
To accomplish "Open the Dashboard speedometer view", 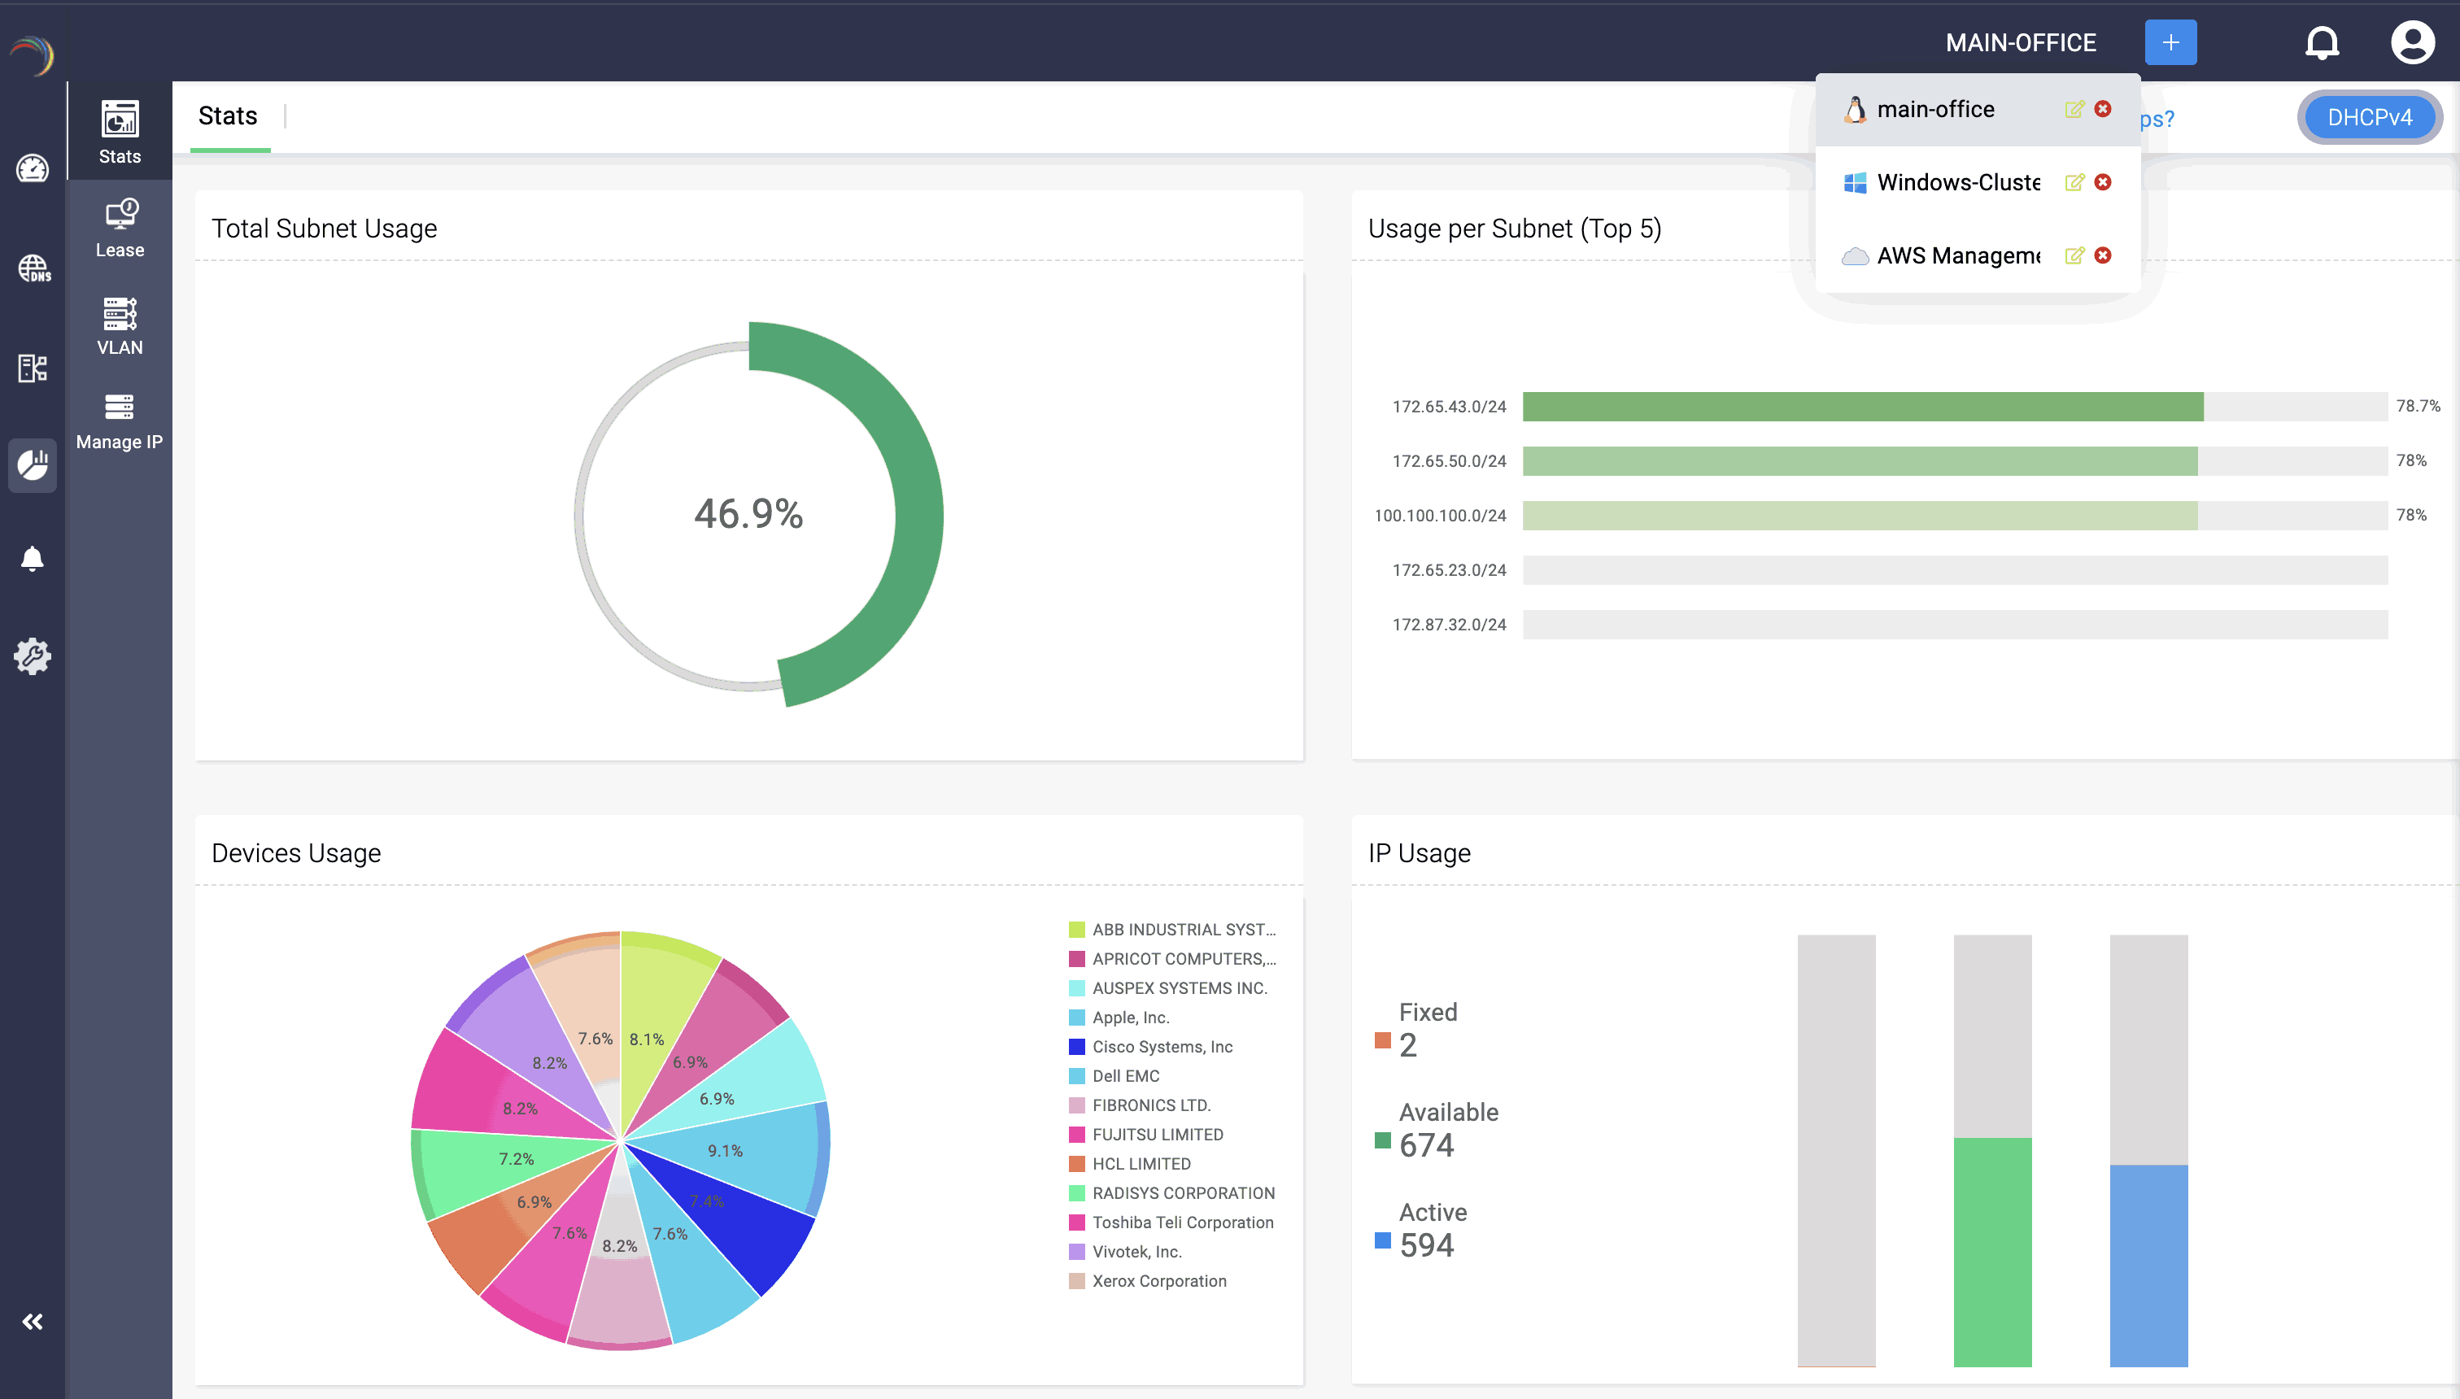I will [33, 169].
